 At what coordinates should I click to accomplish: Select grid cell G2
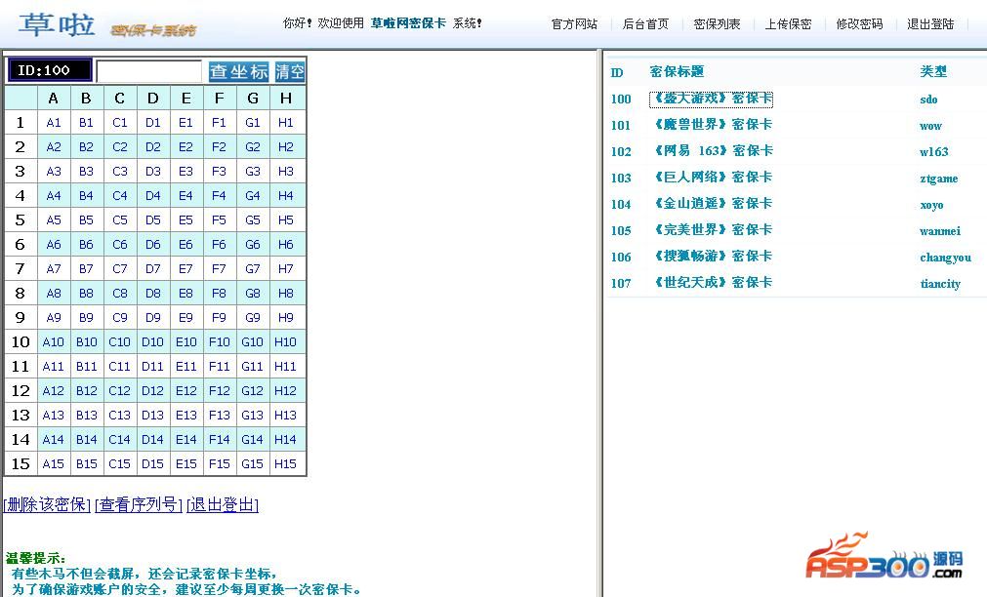click(x=253, y=147)
